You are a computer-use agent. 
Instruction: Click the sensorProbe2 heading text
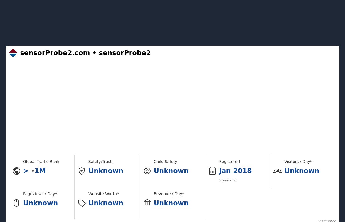(x=125, y=53)
